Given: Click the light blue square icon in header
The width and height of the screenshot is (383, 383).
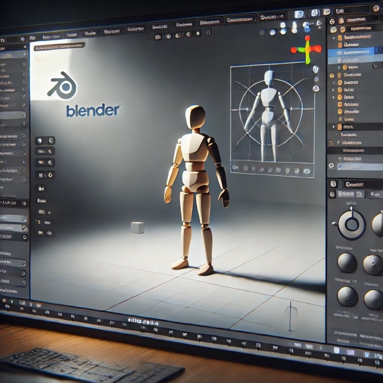Looking at the screenshot, I should (x=299, y=14).
